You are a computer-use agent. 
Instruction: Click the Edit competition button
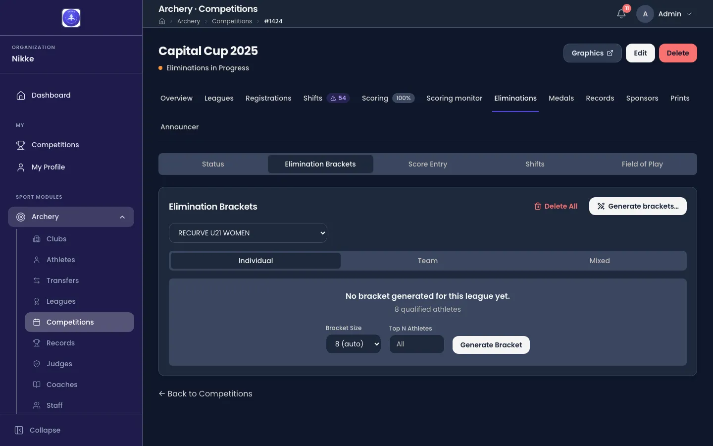click(640, 53)
